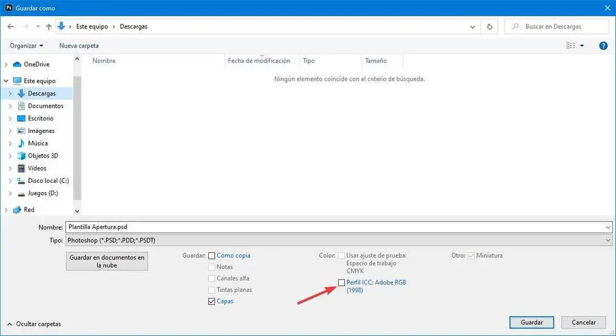The image size is (616, 336).
Task: Click the Buscar en Descargas search field
Action: (x=557, y=26)
